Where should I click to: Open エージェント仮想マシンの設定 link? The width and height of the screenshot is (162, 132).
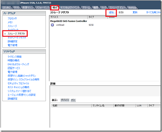coord(22,95)
